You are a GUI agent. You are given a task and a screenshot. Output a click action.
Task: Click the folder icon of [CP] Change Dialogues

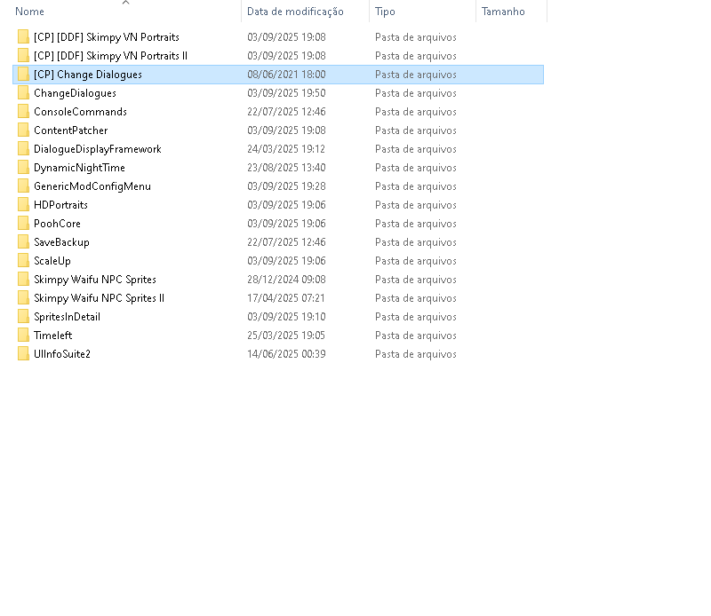(23, 74)
